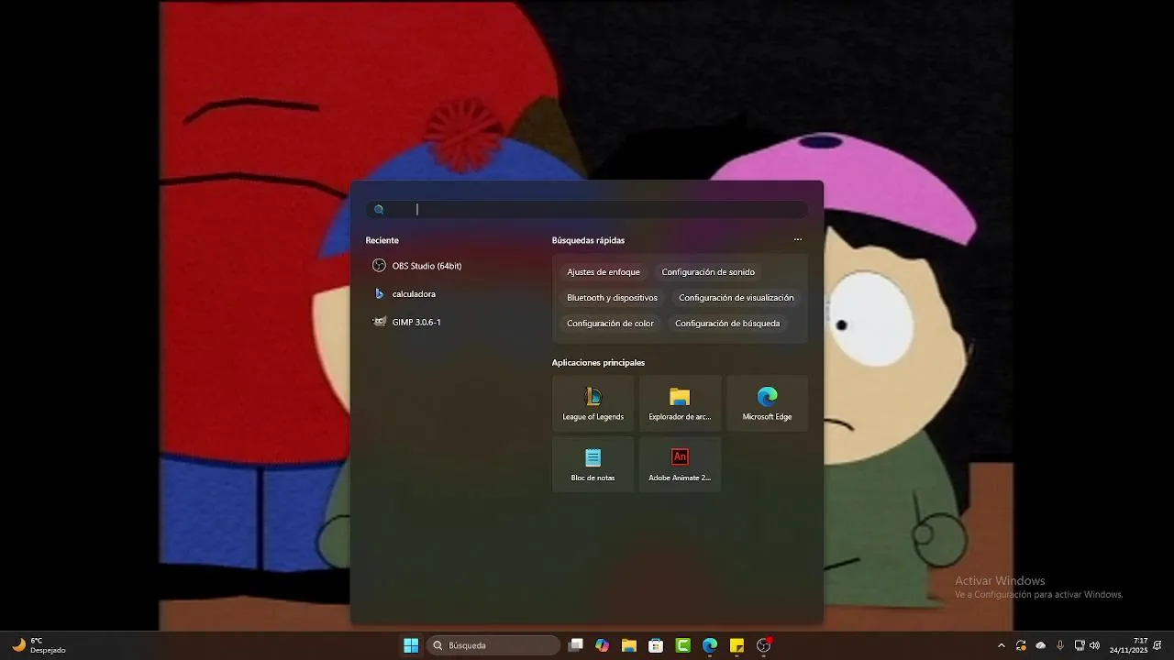This screenshot has width=1174, height=660.
Task: Open Microsoft Store in taskbar
Action: click(x=656, y=645)
